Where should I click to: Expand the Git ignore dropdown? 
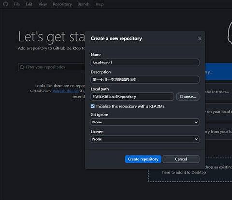point(145,122)
